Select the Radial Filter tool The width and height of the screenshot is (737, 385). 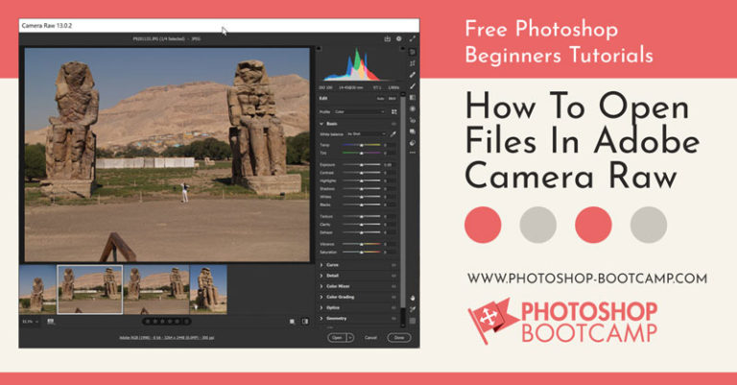[x=413, y=108]
